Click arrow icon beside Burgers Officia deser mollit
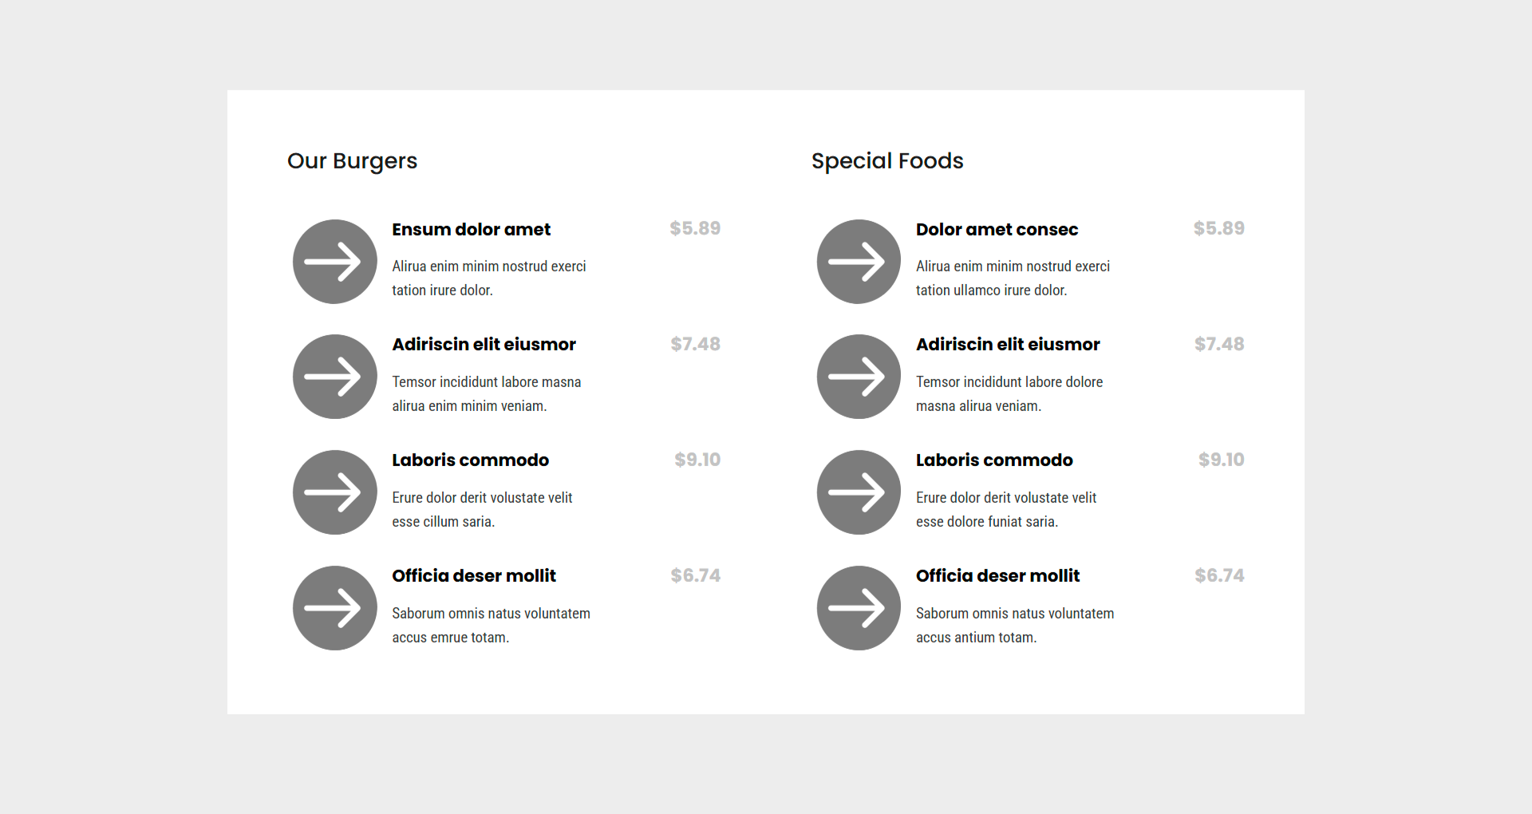The width and height of the screenshot is (1532, 814). [x=334, y=608]
